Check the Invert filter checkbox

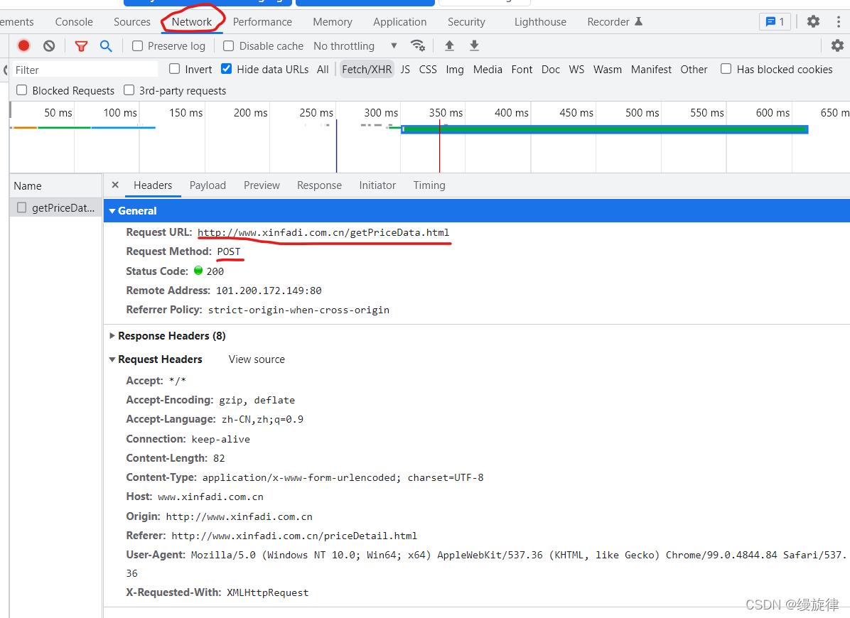[x=175, y=69]
